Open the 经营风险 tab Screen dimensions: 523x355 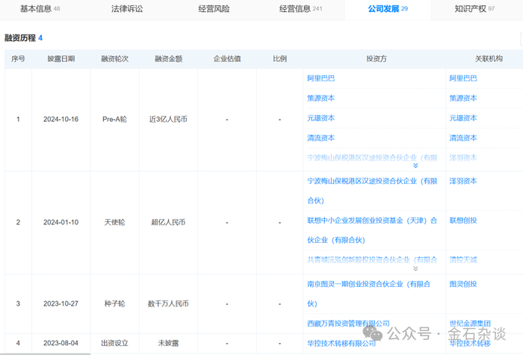(214, 9)
